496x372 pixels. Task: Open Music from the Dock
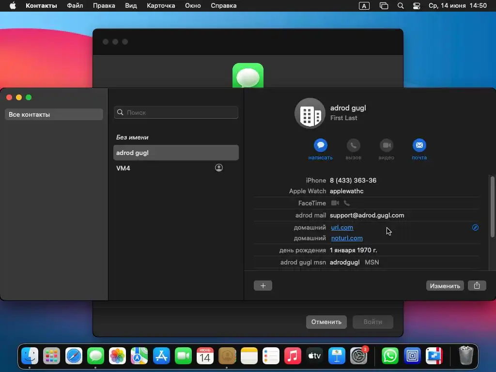(x=293, y=356)
